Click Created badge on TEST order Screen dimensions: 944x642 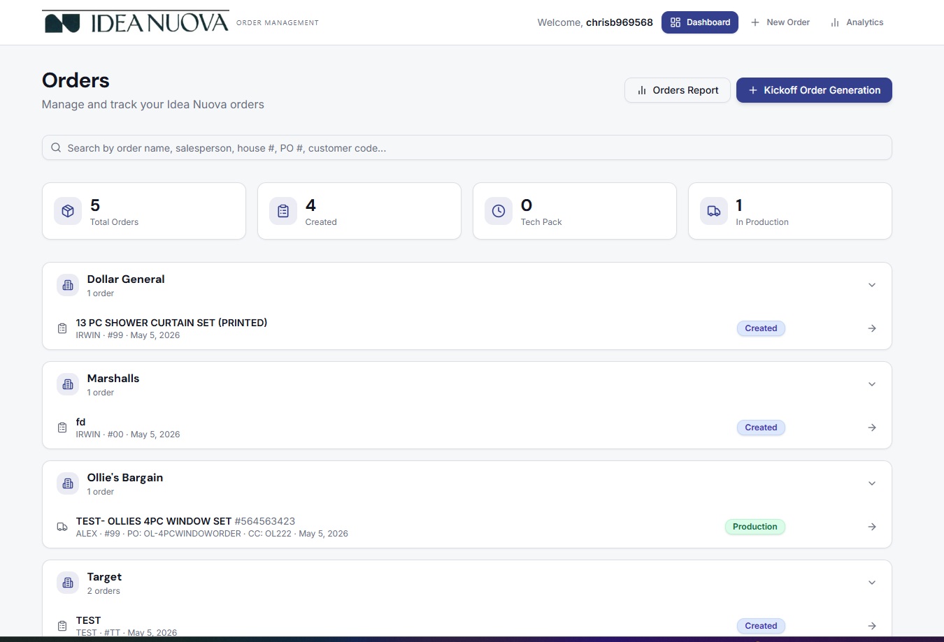pos(761,626)
